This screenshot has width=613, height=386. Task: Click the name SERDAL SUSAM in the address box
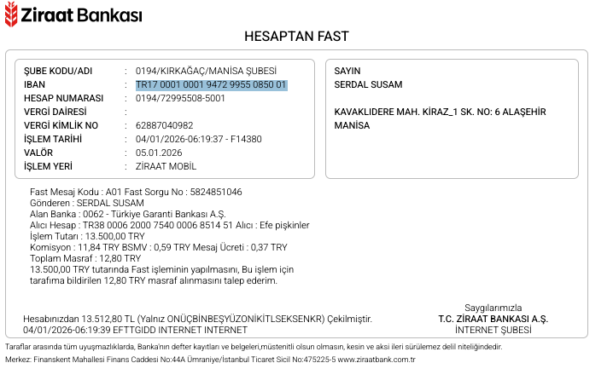pos(368,84)
